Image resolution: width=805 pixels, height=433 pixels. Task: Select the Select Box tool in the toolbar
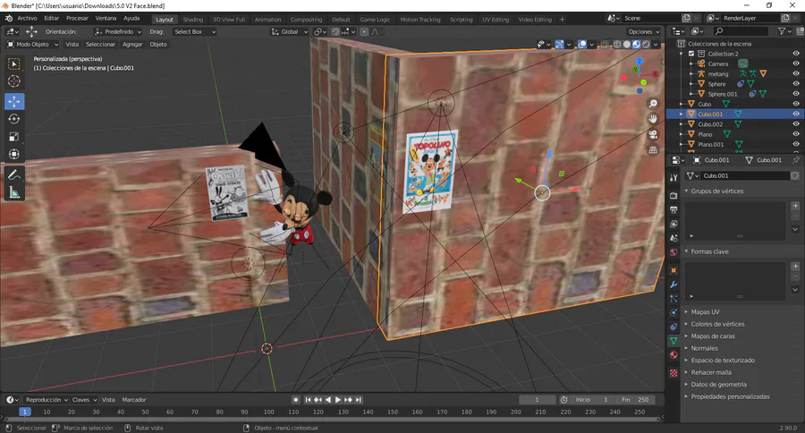click(x=13, y=64)
